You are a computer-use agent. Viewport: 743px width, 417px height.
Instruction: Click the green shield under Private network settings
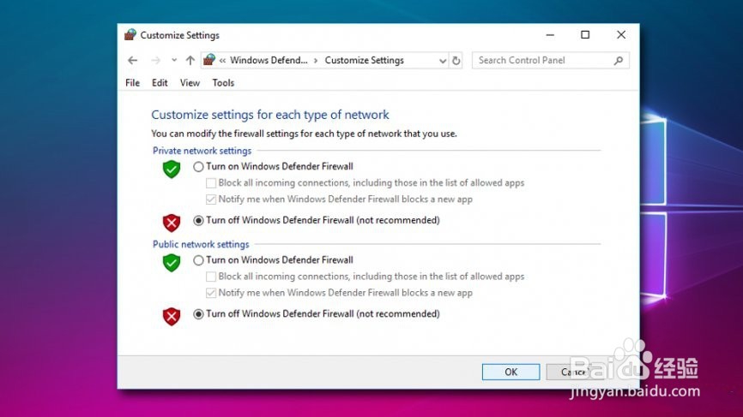(x=172, y=169)
